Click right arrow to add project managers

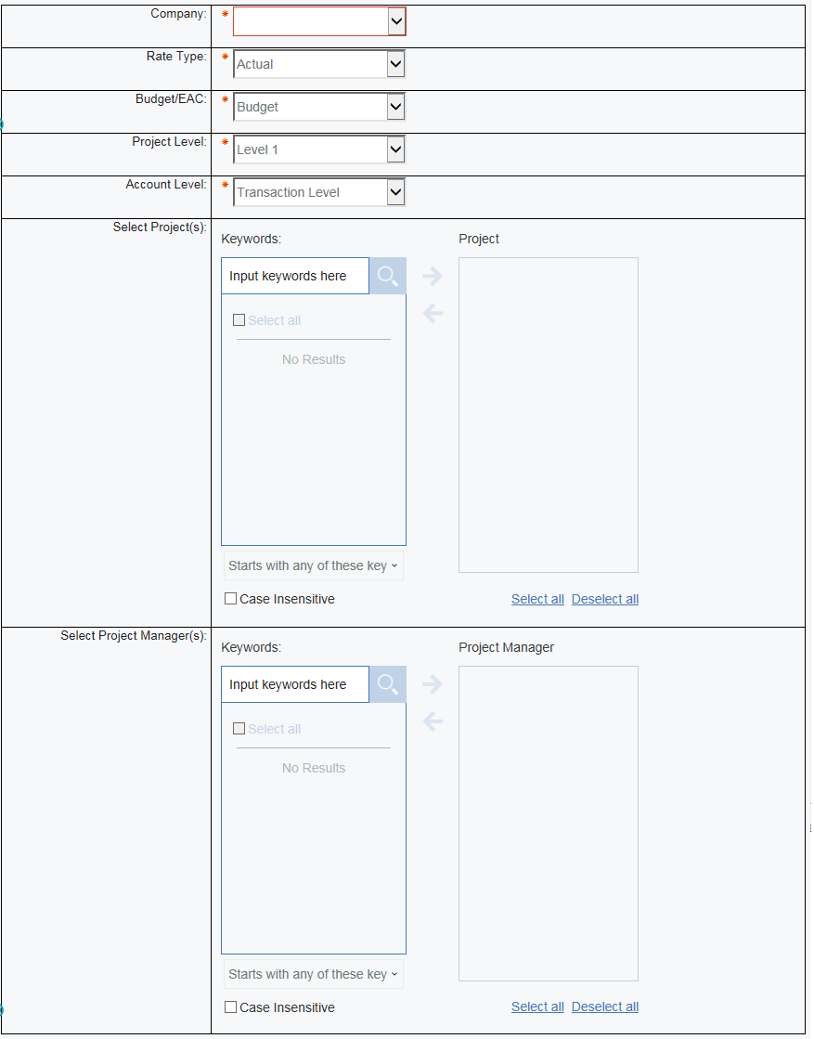tap(433, 684)
